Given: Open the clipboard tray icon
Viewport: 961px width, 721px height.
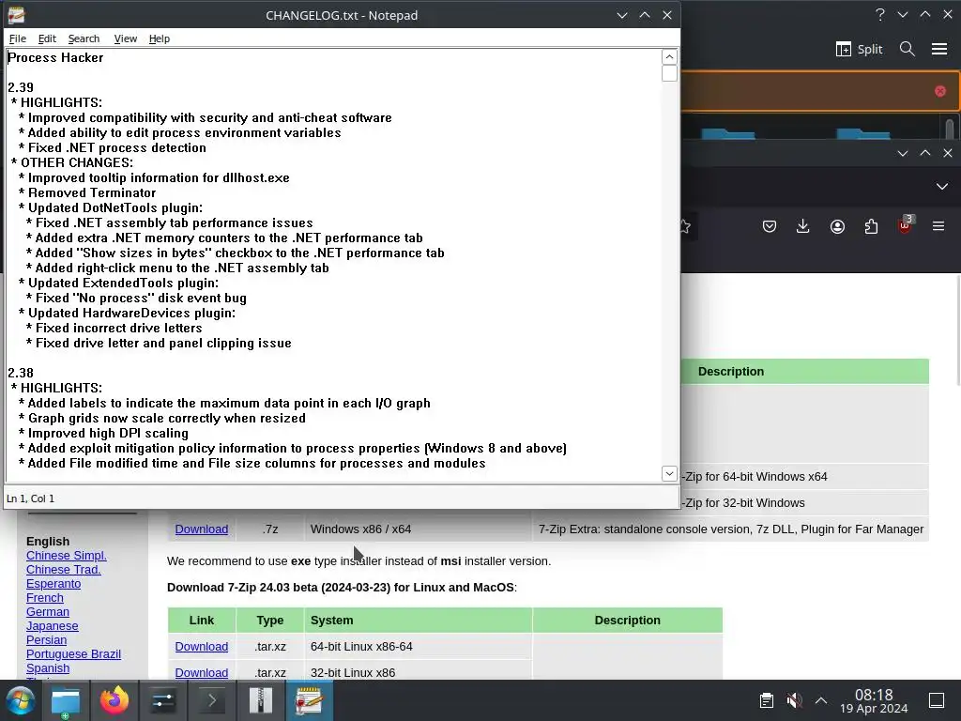Looking at the screenshot, I should (766, 700).
